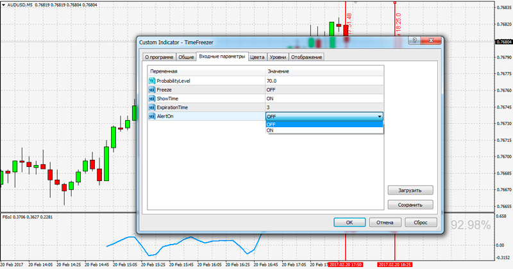Click the ShowTime parameter icon
513x269 pixels.
click(152, 99)
